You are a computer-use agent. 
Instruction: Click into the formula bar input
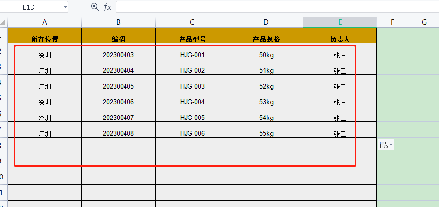(x=276, y=7)
